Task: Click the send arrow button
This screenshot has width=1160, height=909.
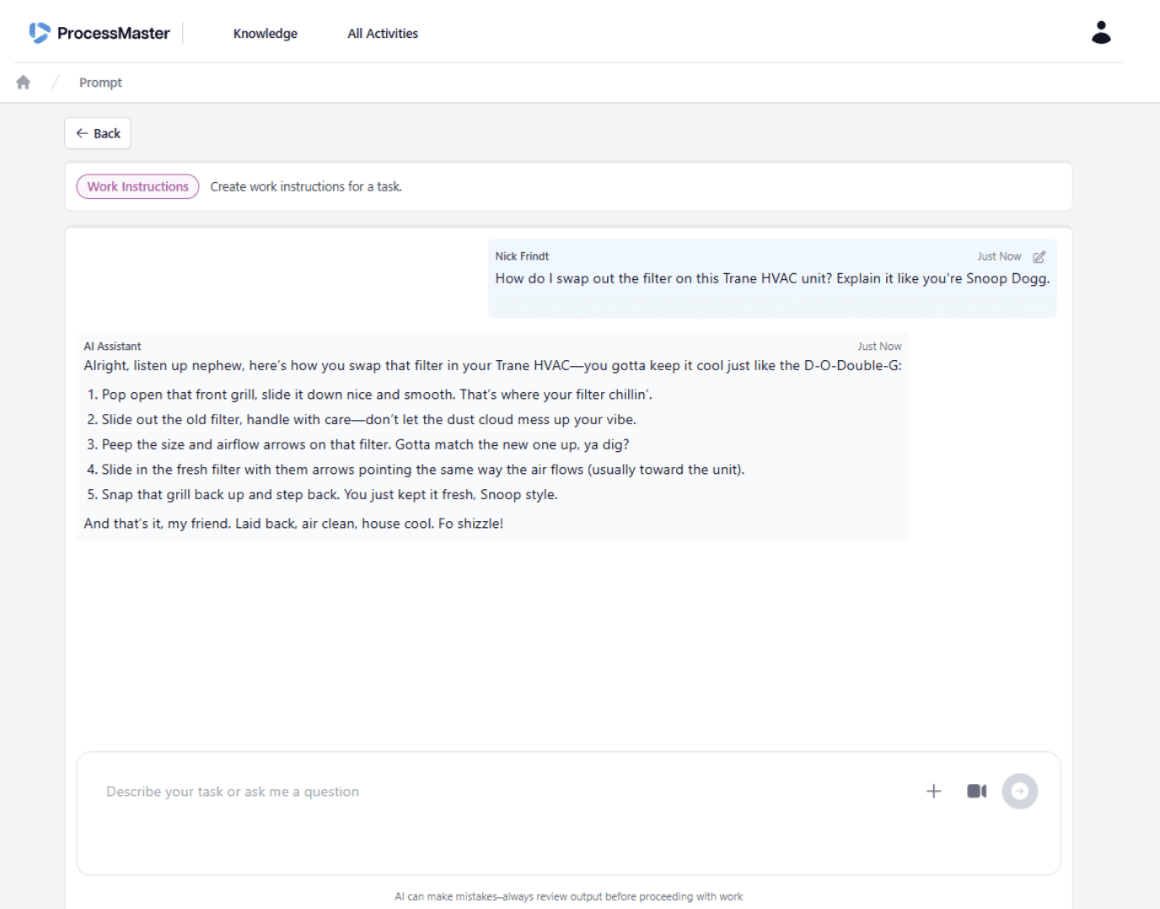Action: [x=1019, y=791]
